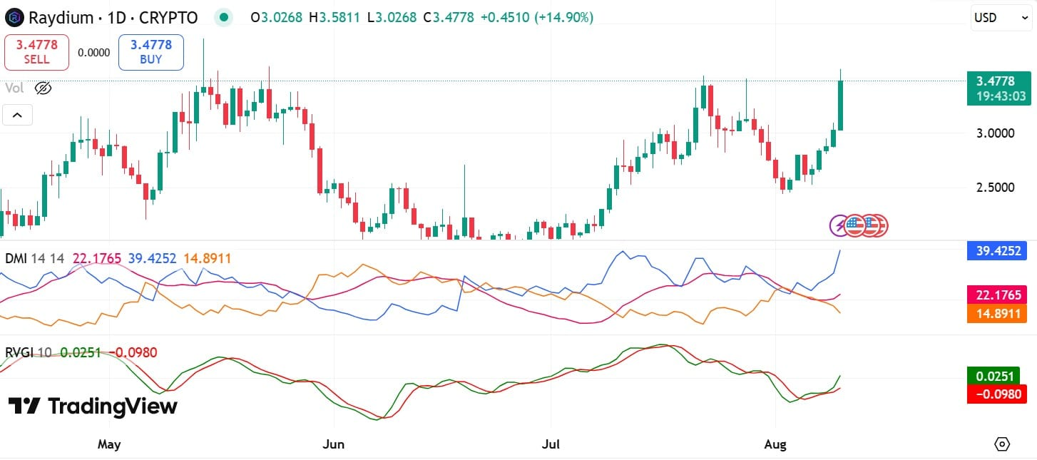Click the 3.4778 BUY button
Screen dimensions: 1037x460
pyautogui.click(x=151, y=52)
